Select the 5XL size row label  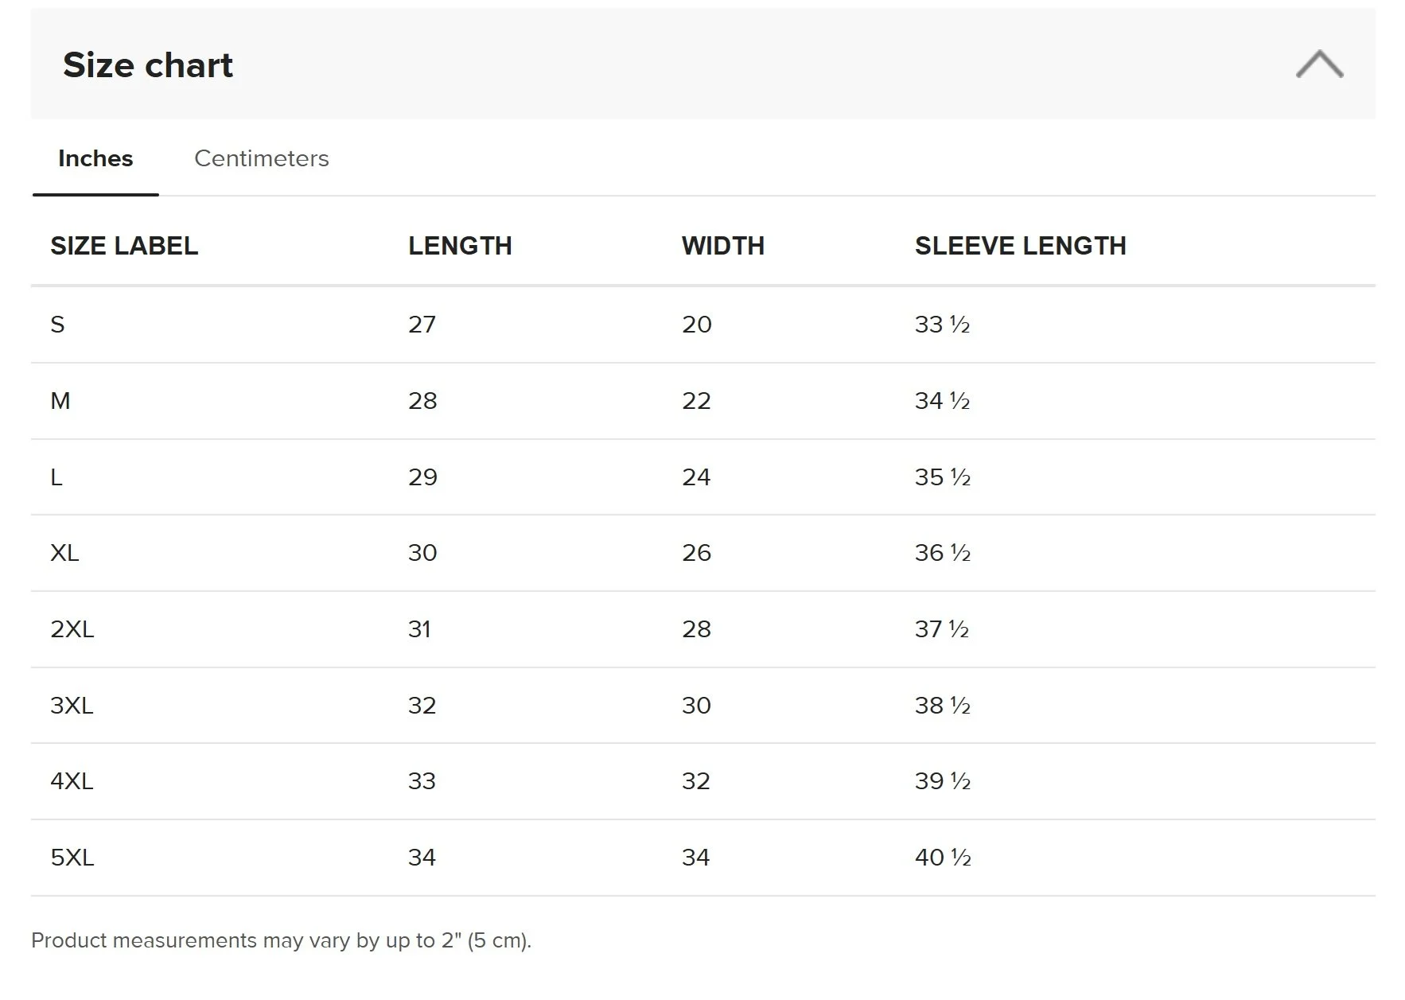(x=72, y=858)
